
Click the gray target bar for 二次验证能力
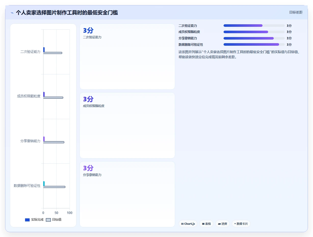point(53,53)
